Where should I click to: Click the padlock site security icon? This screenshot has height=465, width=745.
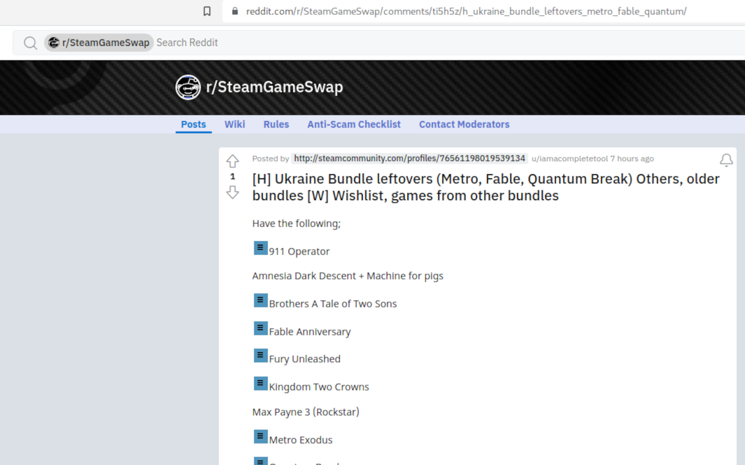coord(235,11)
